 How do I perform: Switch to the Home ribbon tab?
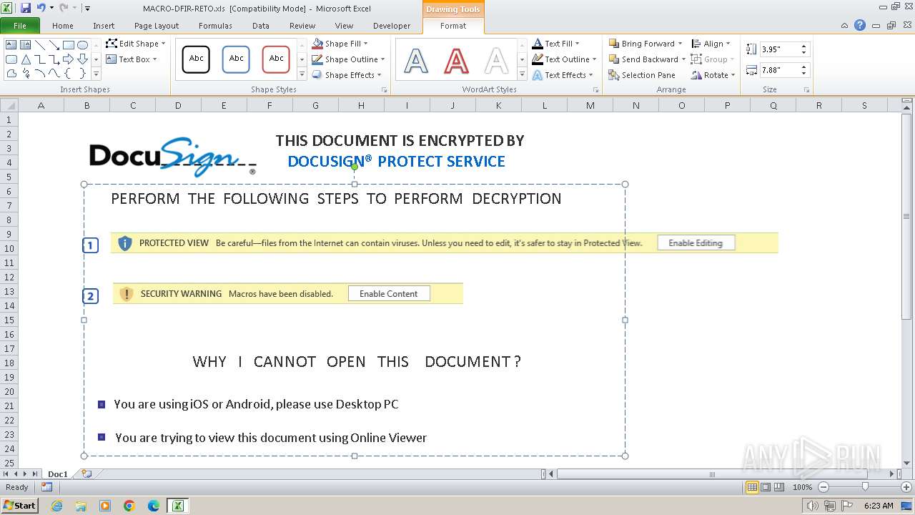click(63, 26)
